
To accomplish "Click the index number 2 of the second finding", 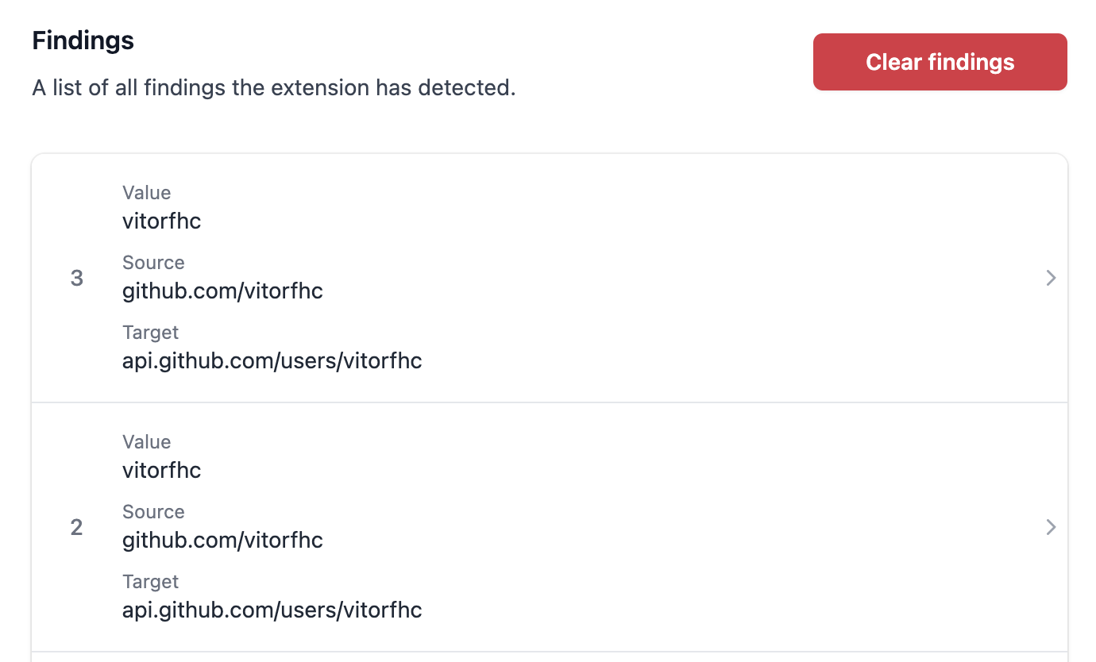I will [77, 528].
